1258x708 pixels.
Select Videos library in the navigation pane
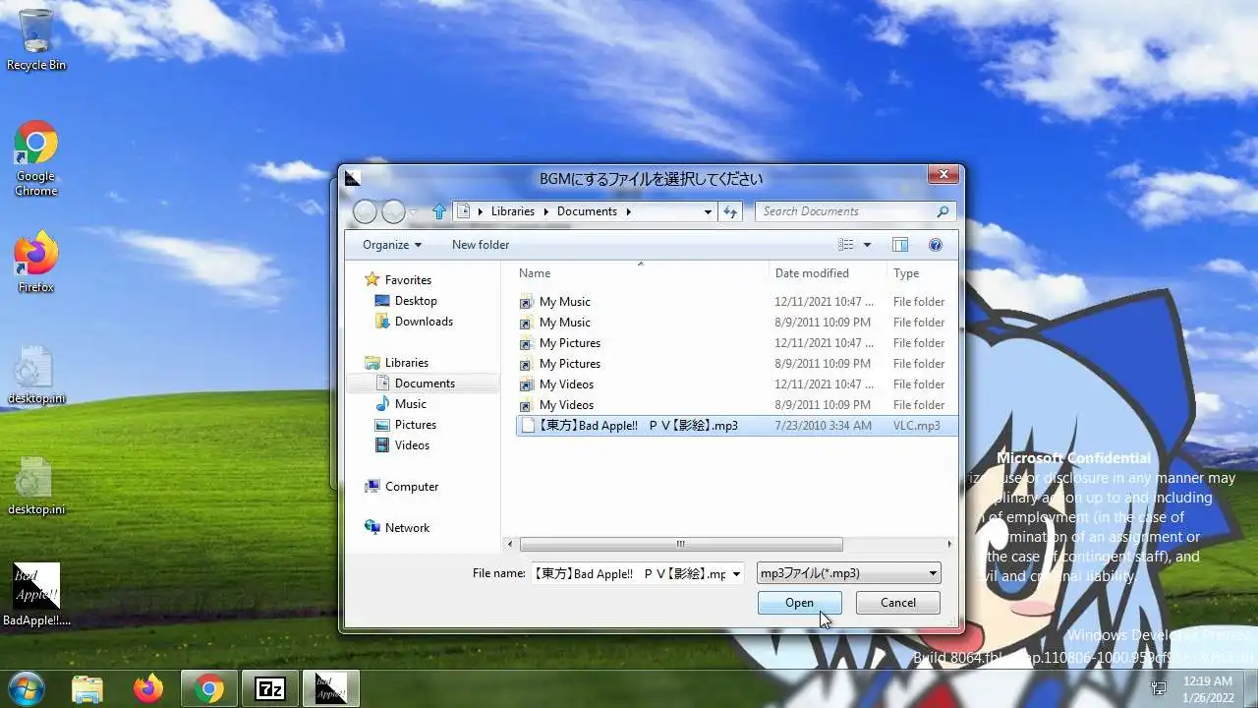coord(412,445)
